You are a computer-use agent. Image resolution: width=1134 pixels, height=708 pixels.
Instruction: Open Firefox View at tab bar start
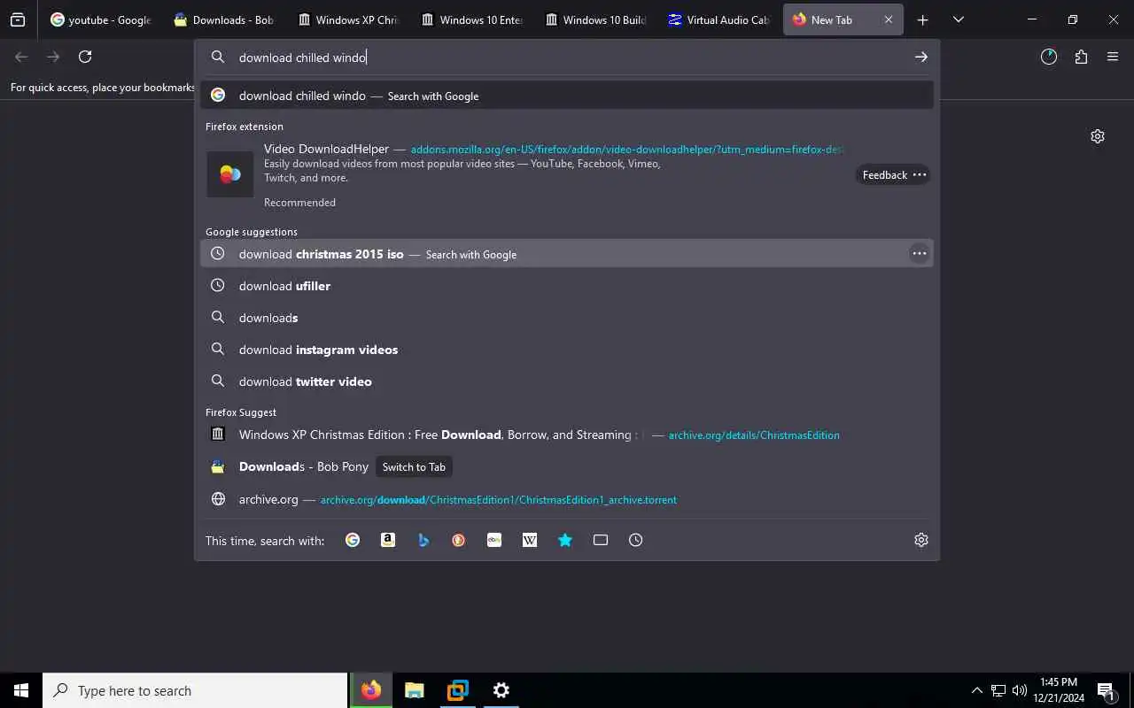click(x=18, y=19)
